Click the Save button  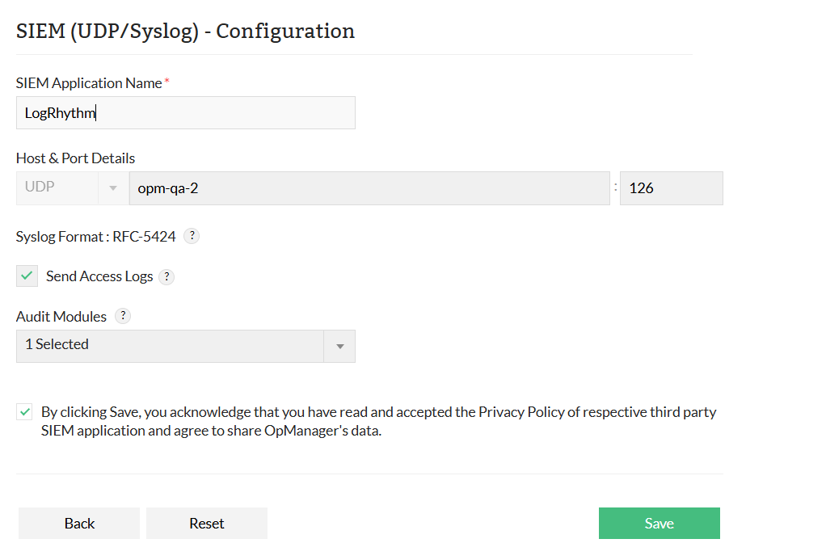pos(659,523)
